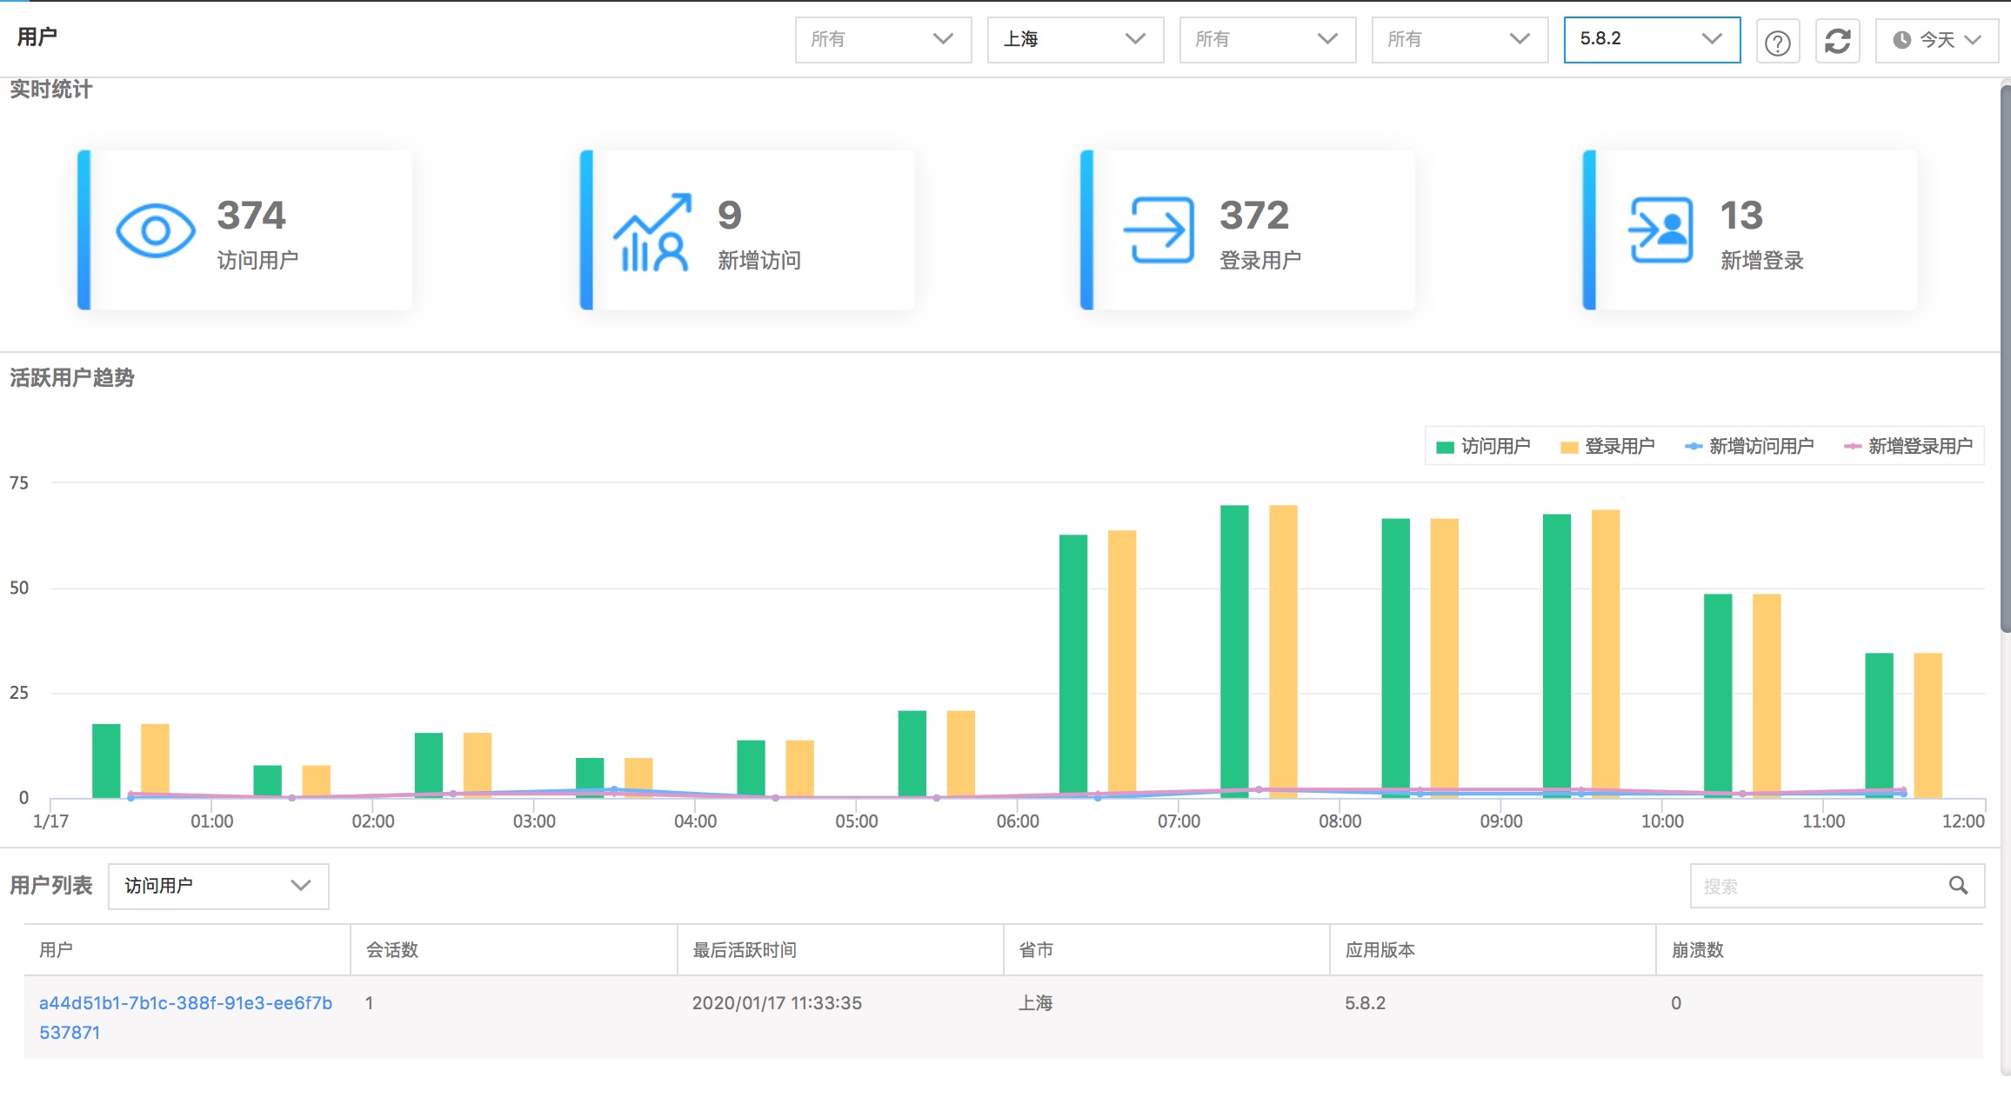This screenshot has width=2011, height=1104.
Task: Click the clock icon beside 今天
Action: 1902,40
